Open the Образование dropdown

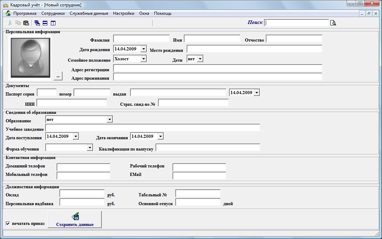pos(110,119)
